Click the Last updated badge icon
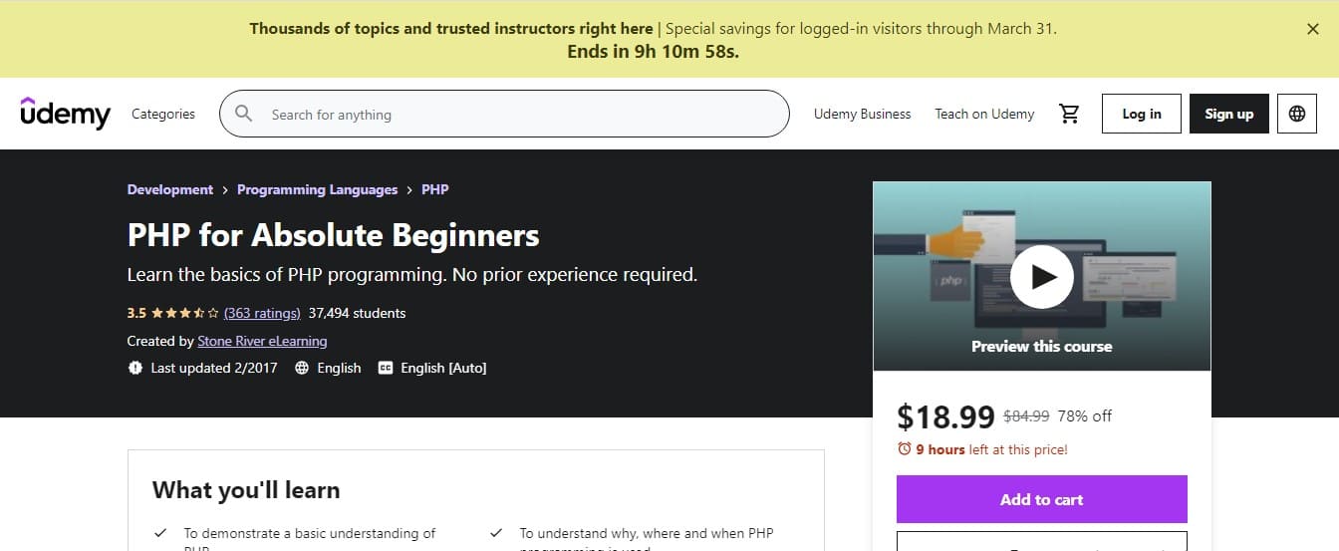Viewport: 1339px width, 551px height. 135,368
